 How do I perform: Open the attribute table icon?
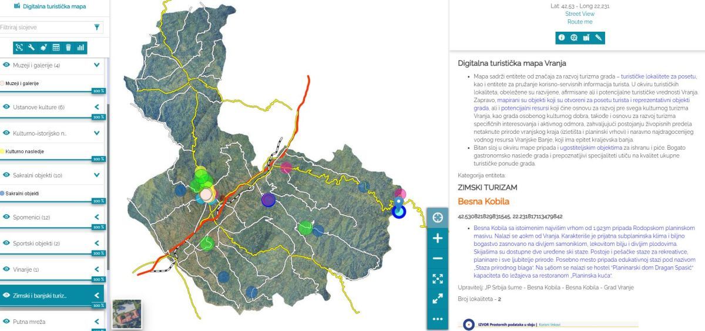click(56, 48)
